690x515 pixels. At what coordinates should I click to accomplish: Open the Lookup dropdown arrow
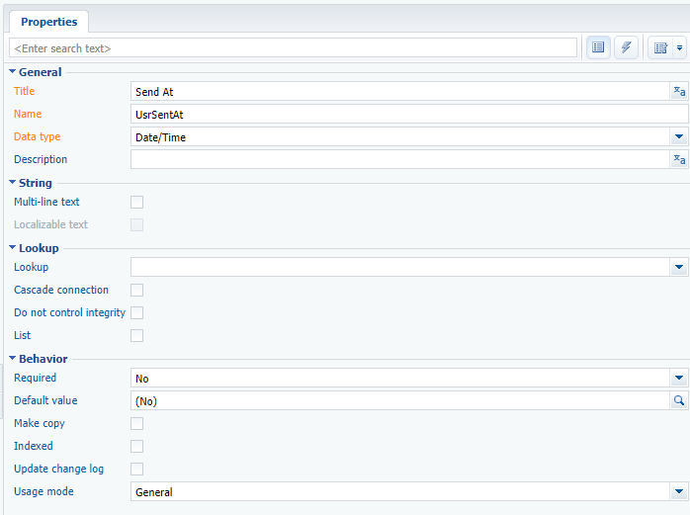point(679,267)
